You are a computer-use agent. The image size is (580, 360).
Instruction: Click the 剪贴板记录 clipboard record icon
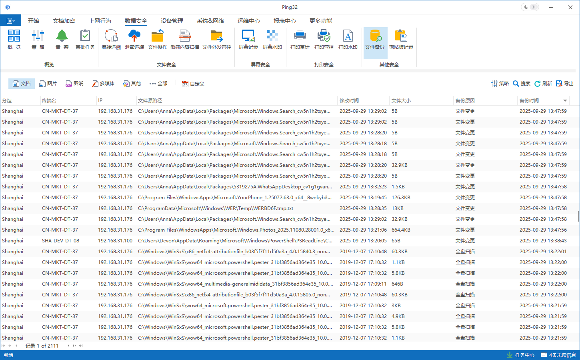pyautogui.click(x=401, y=40)
